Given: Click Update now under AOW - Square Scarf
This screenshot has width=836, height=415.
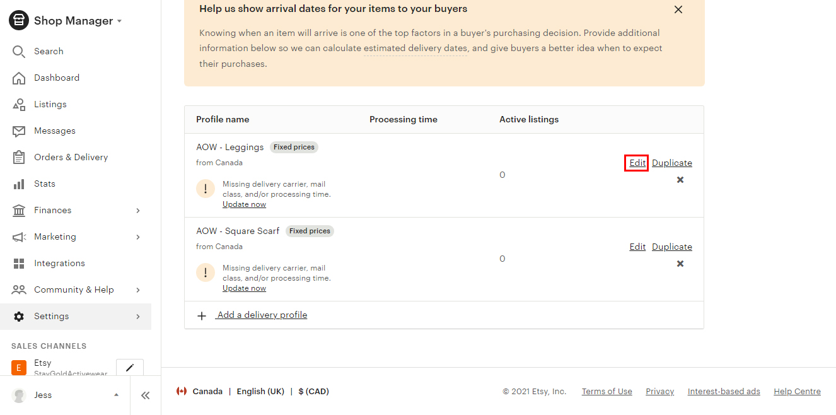Looking at the screenshot, I should point(244,288).
